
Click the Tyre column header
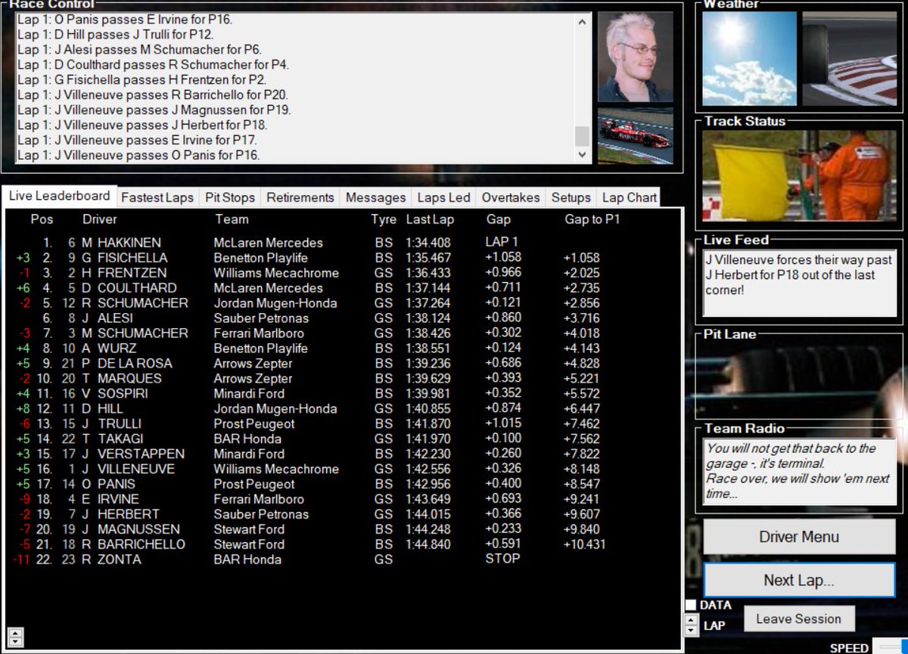(x=384, y=219)
